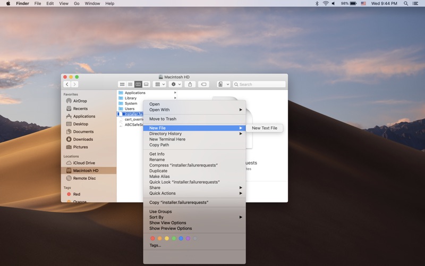This screenshot has height=266, width=425.
Task: Switch to gallery view in Finder toolbar
Action: (x=146, y=85)
